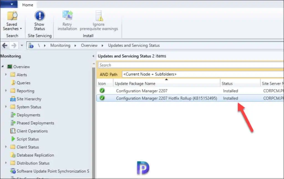The height and width of the screenshot is (179, 284).
Task: Expand arrow after Monitoring breadcrumb
Action: tap(75, 46)
